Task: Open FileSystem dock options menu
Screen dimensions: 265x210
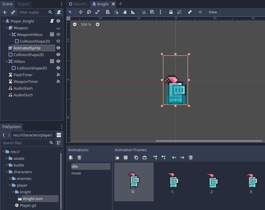Action: click(x=62, y=127)
